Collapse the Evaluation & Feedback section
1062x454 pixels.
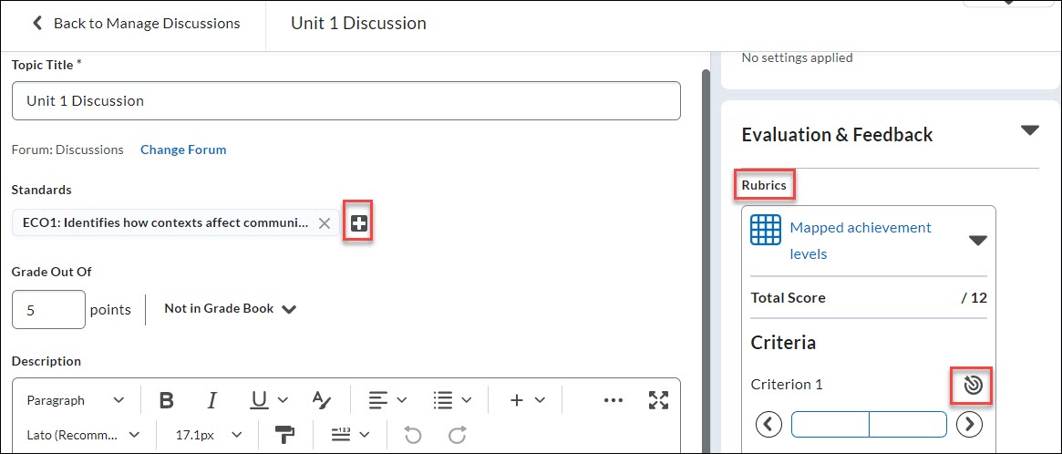pyautogui.click(x=1029, y=130)
